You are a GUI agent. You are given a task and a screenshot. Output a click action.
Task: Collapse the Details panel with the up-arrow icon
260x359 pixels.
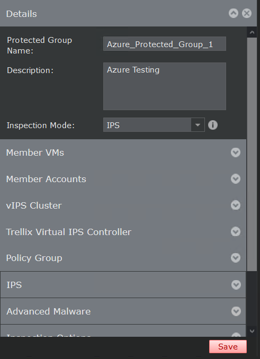tap(234, 13)
